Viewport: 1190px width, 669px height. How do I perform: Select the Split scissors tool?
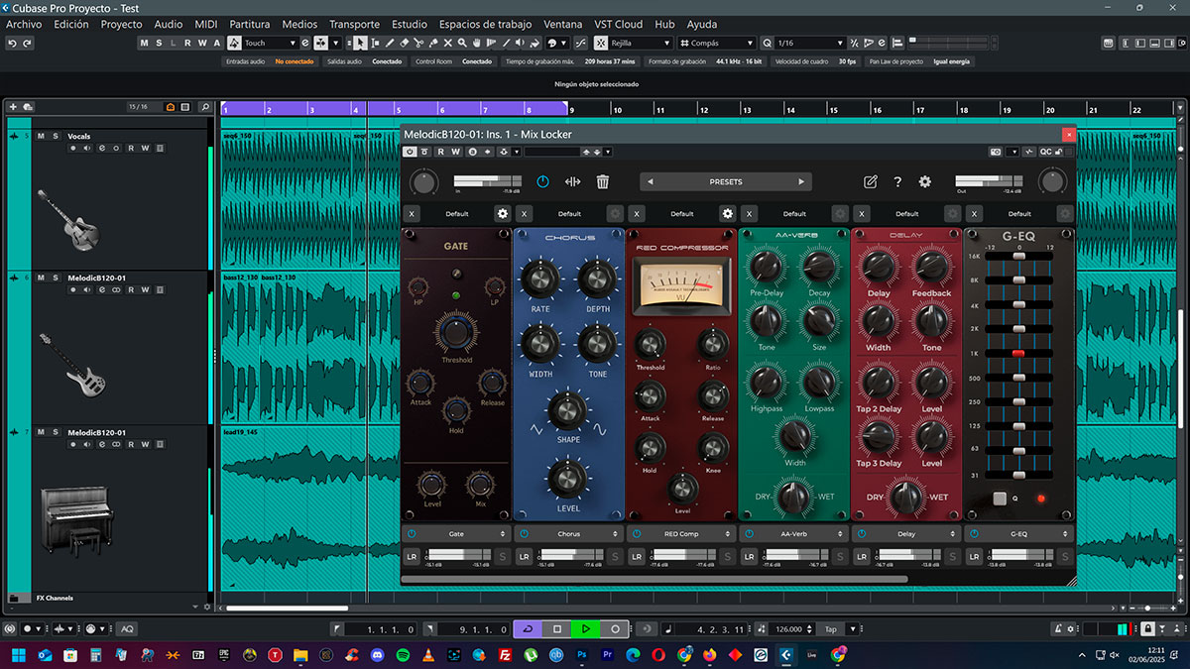[419, 43]
